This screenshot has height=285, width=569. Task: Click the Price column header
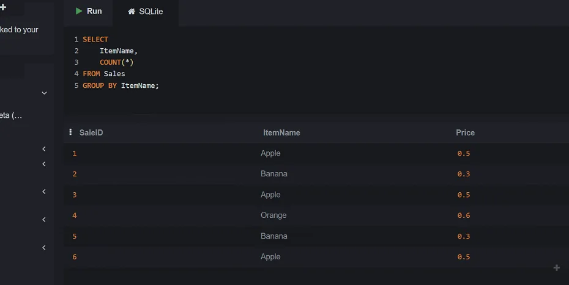pyautogui.click(x=465, y=132)
